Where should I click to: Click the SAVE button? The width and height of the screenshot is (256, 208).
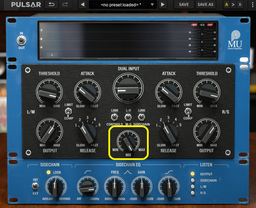(184, 5)
